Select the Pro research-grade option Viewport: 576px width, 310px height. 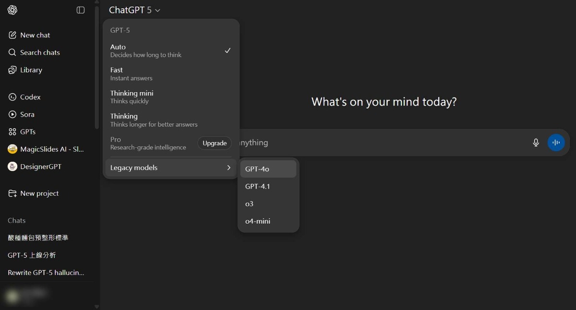(x=148, y=143)
